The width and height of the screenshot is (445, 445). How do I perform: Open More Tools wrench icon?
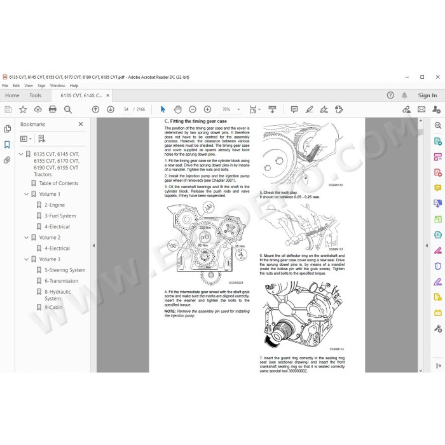(x=438, y=329)
